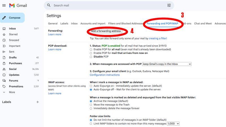Open the Forums category label

[x=14, y=81]
